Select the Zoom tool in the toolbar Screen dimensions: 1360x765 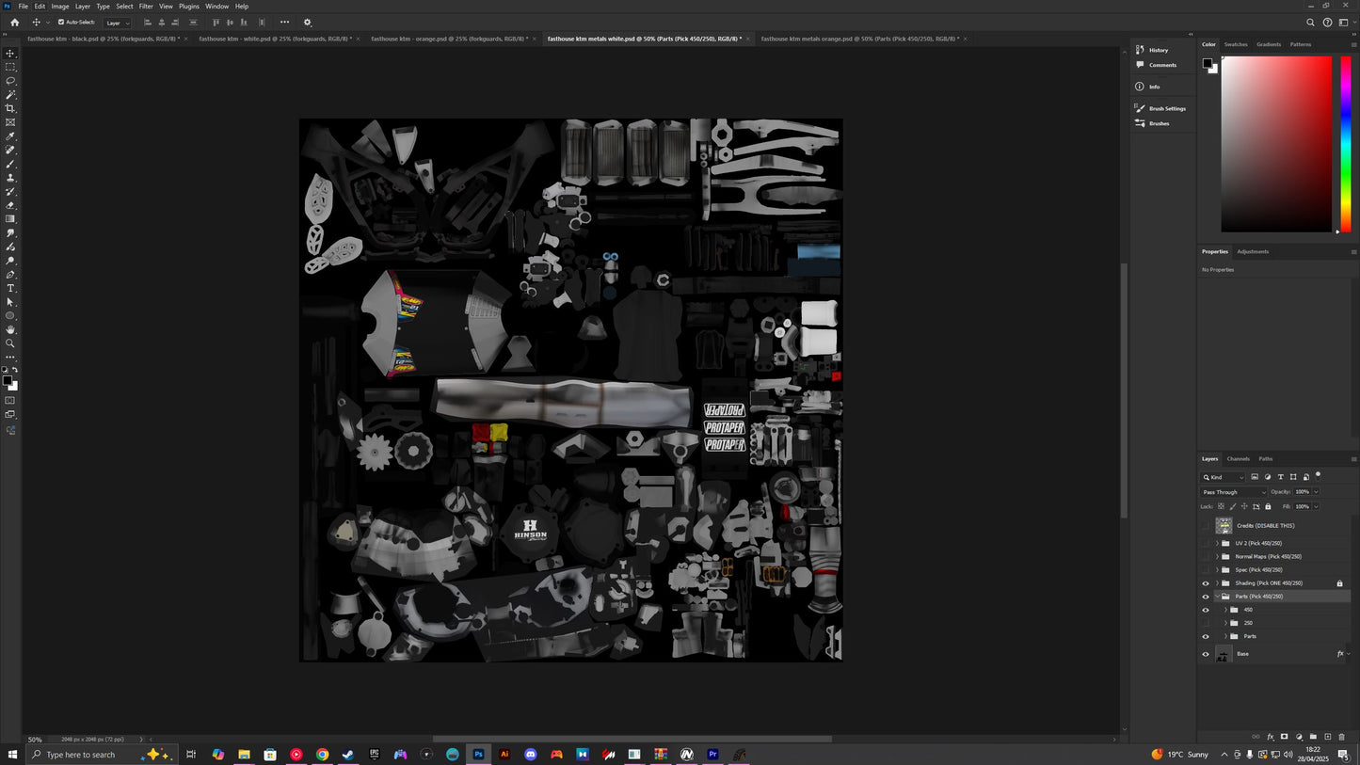point(10,343)
